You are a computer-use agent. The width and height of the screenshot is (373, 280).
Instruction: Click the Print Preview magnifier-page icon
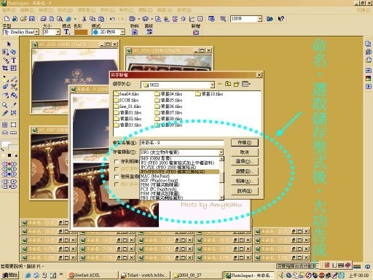click(60, 19)
